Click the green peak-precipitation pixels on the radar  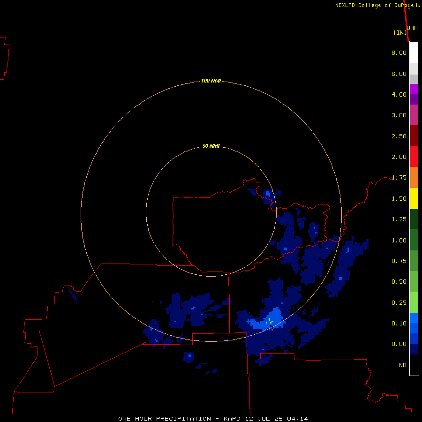click(270, 321)
